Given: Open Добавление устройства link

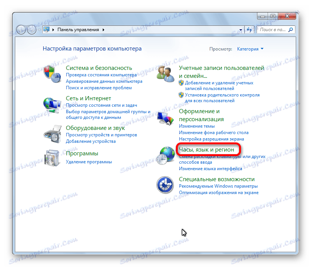Looking at the screenshot, I should click(91, 141).
